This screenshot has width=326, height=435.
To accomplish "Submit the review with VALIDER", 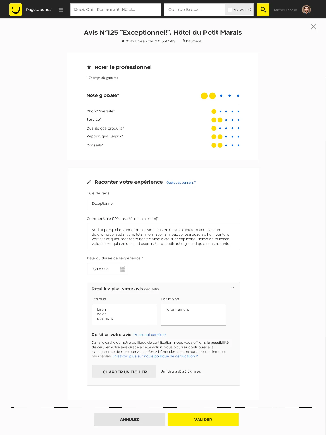I will pos(203,419).
